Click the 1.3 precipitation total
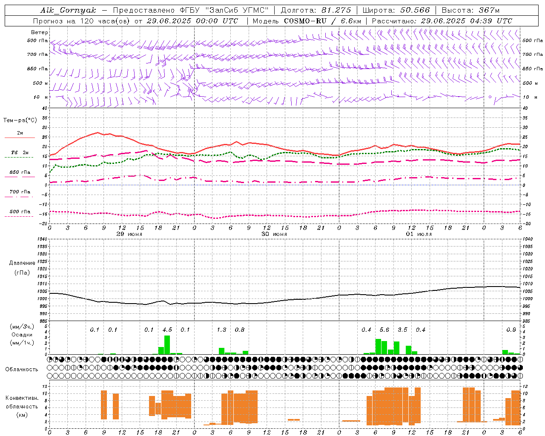This screenshot has height=436, width=545. pos(221,330)
